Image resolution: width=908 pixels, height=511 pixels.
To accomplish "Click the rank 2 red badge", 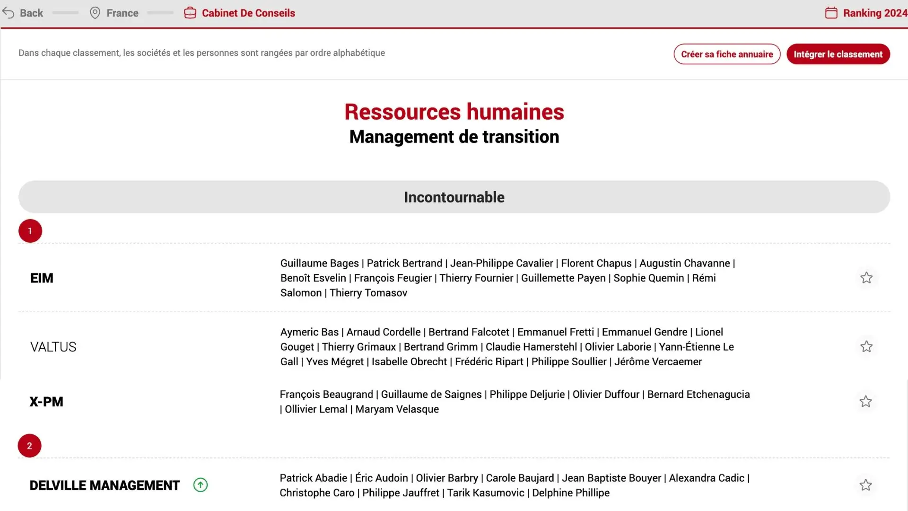I will (29, 446).
